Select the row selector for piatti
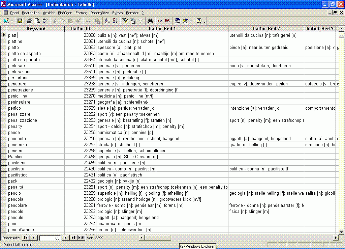The image size is (345, 249). [x=4, y=35]
